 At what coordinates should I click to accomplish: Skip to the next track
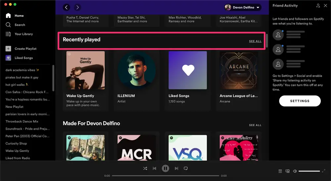[176, 168]
